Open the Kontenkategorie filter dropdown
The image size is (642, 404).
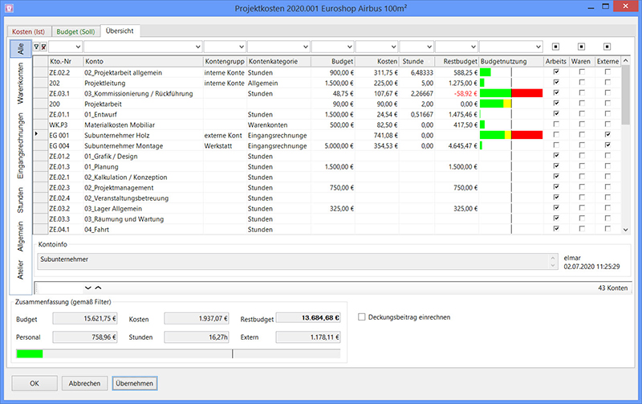(x=306, y=47)
